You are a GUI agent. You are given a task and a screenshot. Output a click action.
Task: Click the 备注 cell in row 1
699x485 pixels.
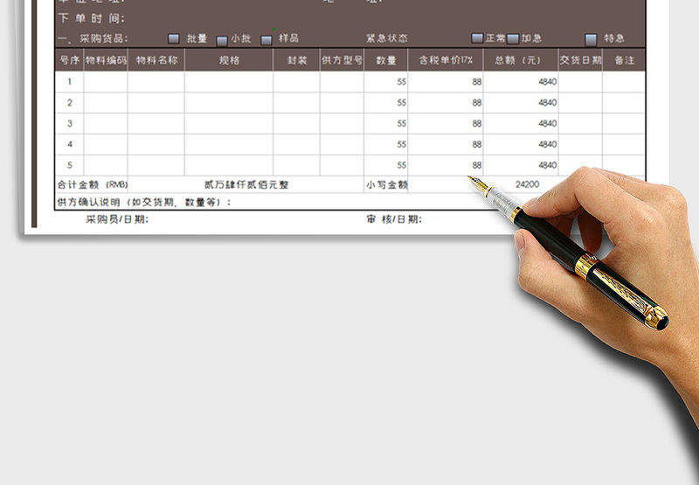[624, 81]
